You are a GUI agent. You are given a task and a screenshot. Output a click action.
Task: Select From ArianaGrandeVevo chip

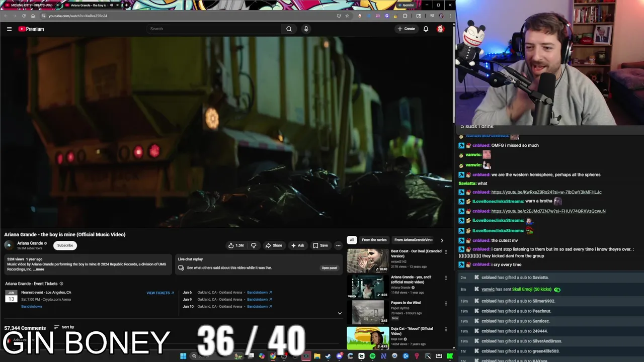click(414, 240)
